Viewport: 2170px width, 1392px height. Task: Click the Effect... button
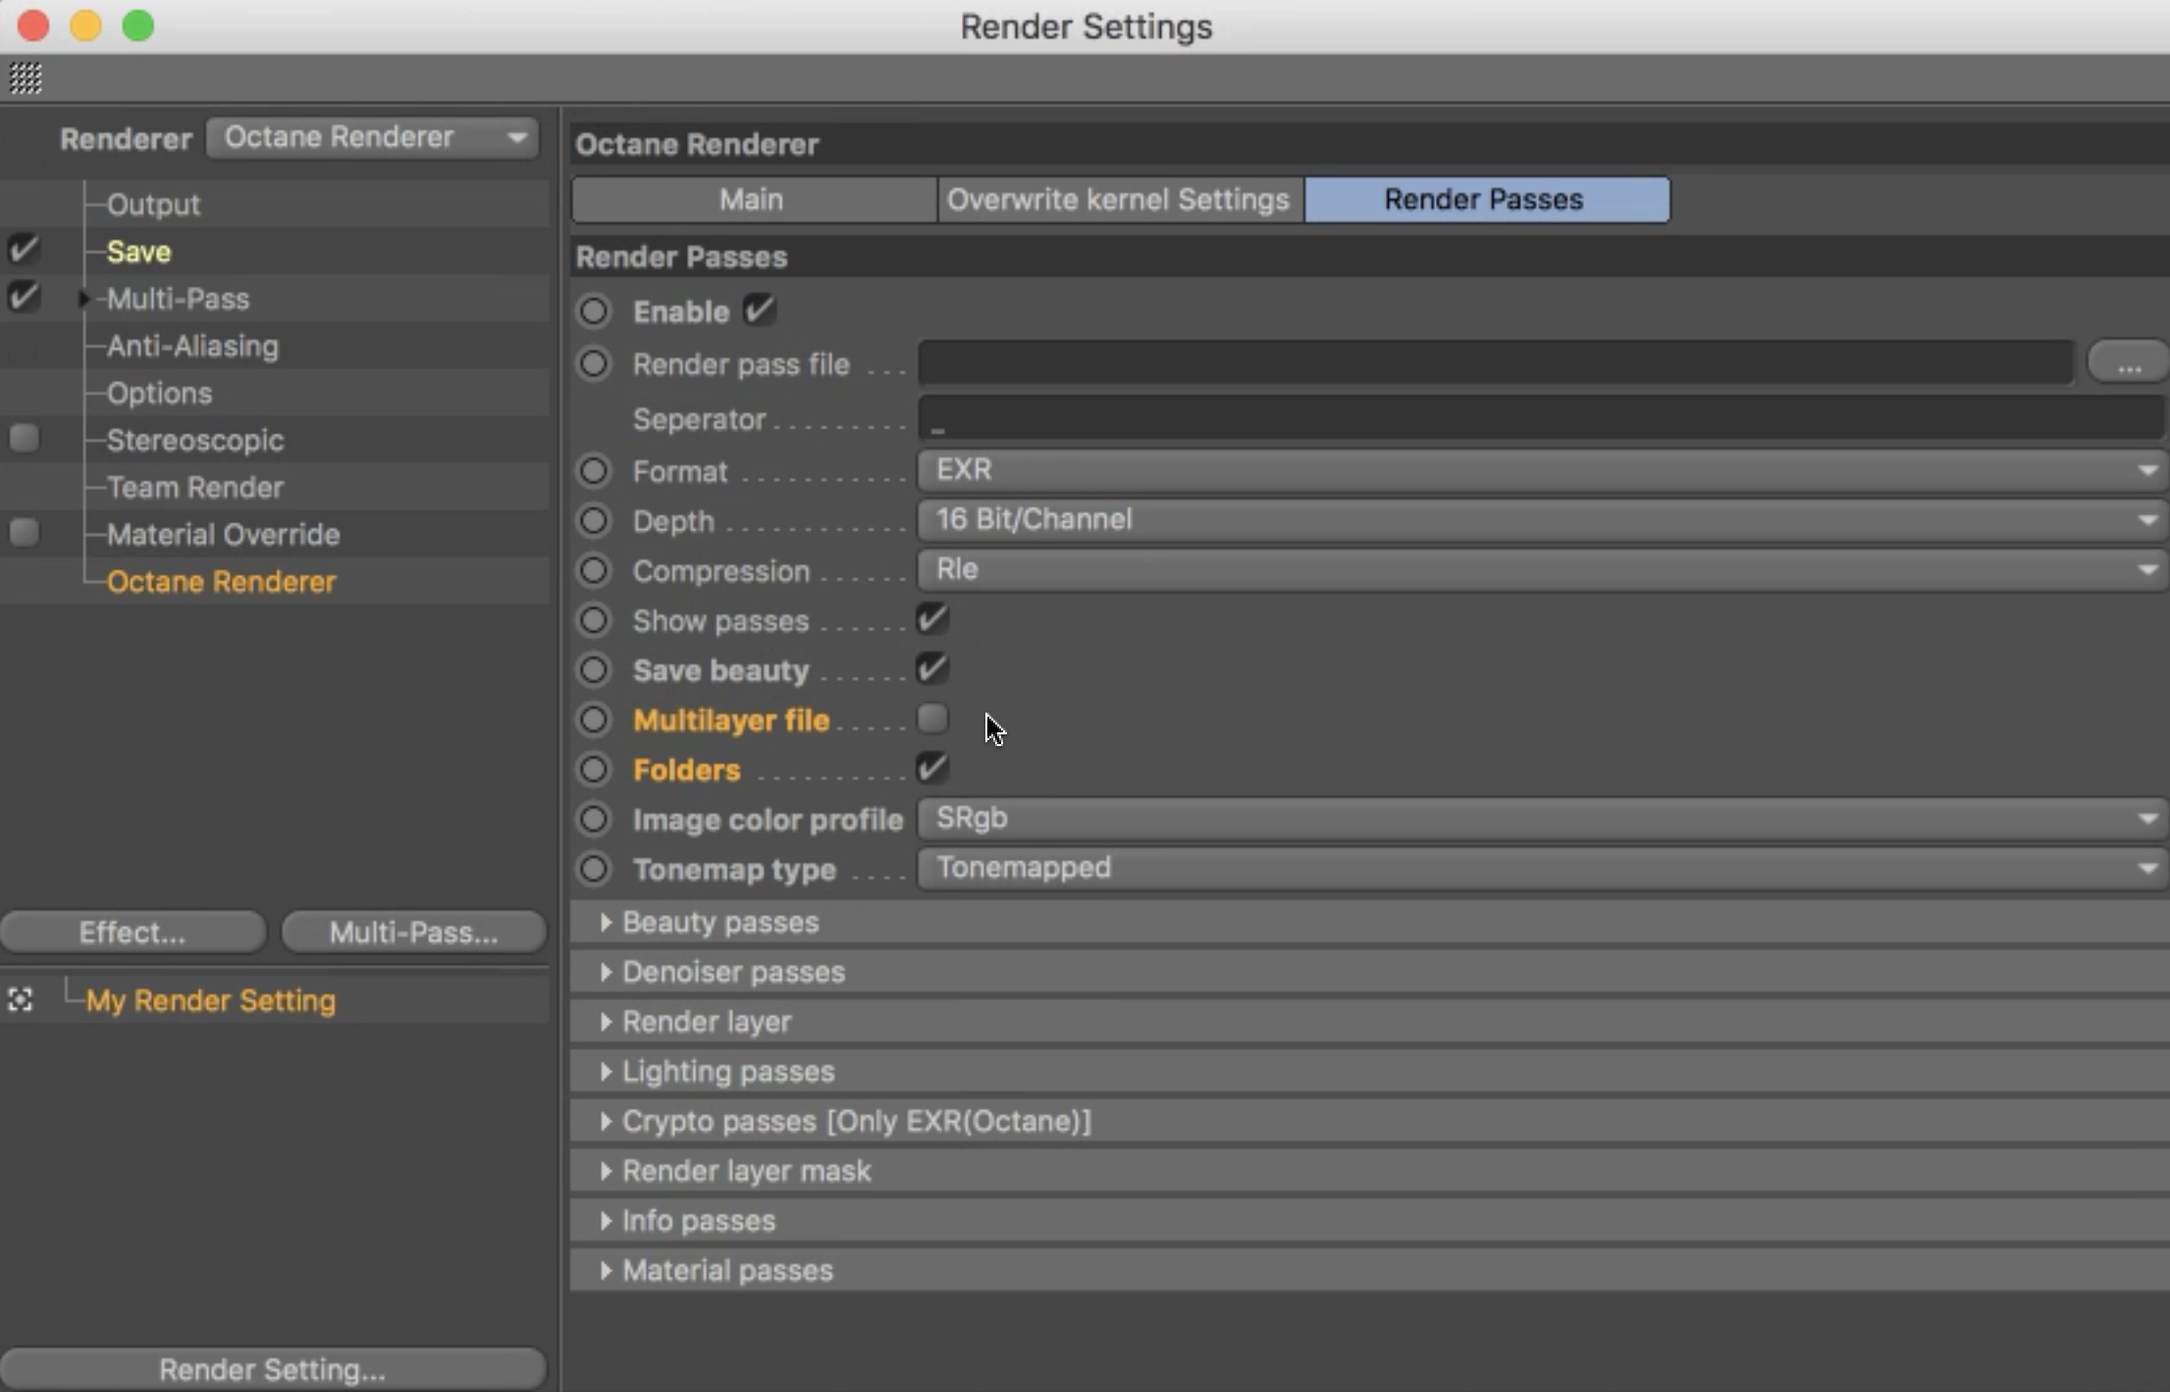(132, 932)
